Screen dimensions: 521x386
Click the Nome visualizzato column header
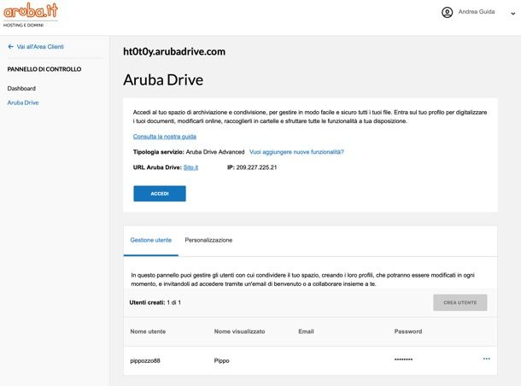(239, 331)
